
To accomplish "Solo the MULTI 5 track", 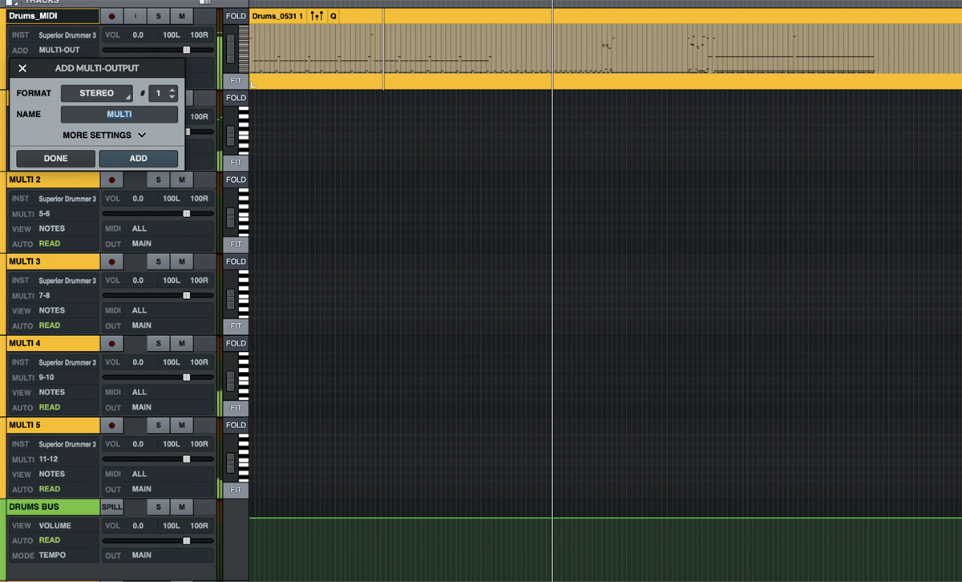I will pyautogui.click(x=159, y=425).
